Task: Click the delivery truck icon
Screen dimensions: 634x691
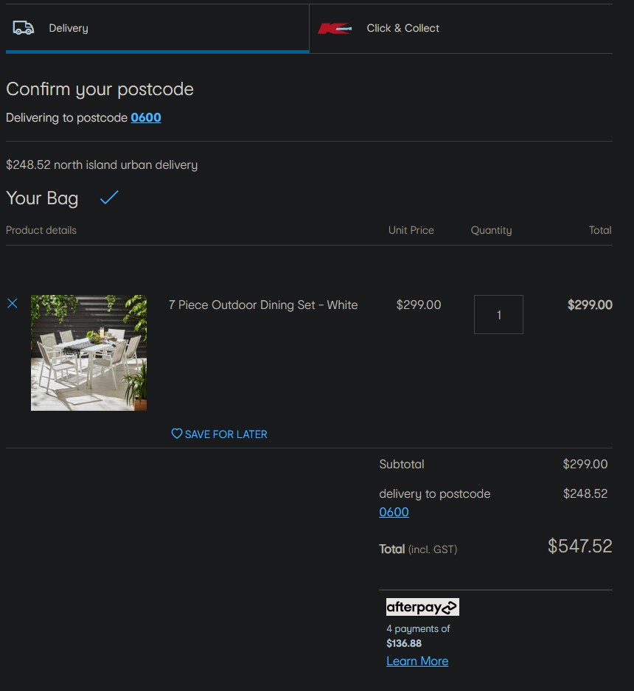Action: pos(24,28)
